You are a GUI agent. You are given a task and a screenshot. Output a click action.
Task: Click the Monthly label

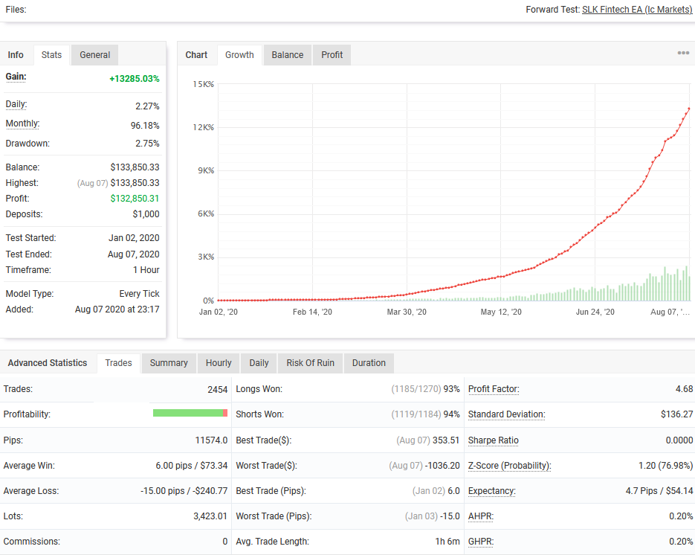22,123
